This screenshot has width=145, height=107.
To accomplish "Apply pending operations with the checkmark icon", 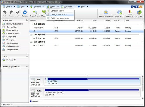I will coord(18,12).
